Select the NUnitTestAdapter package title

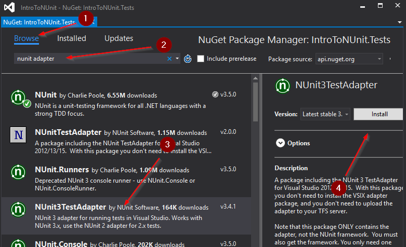coord(68,132)
